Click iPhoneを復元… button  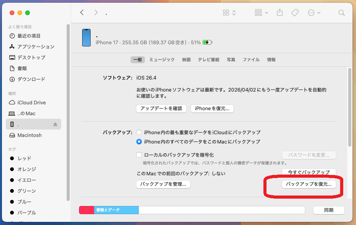(x=212, y=109)
